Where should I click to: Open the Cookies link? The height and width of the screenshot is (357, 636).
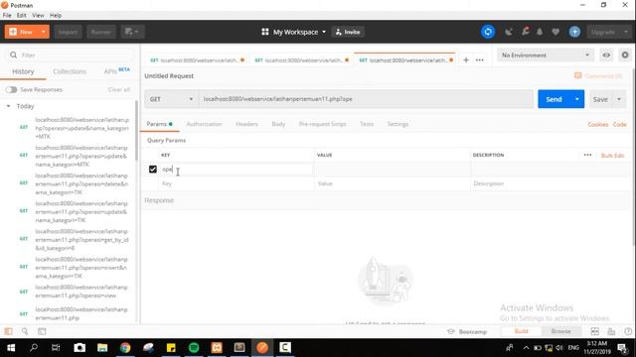pos(597,124)
